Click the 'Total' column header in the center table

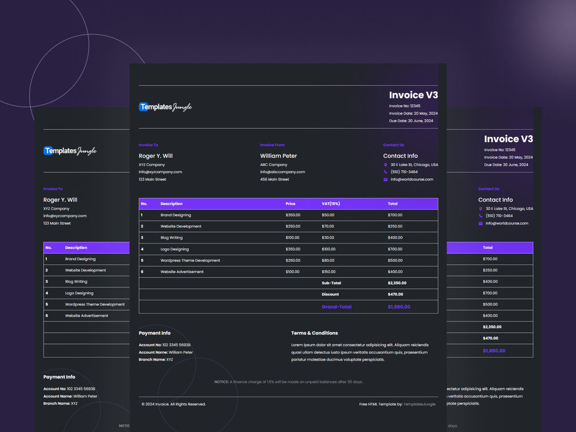click(393, 204)
